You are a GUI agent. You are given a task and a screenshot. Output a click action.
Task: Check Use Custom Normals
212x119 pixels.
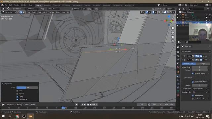click(x=193, y=99)
